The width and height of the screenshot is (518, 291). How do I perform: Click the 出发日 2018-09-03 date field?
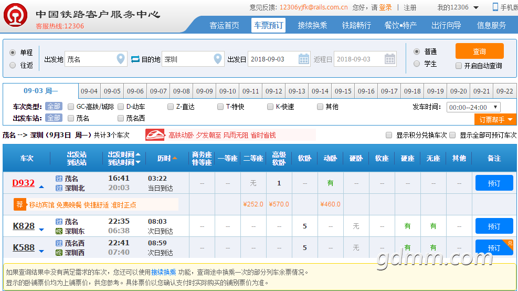click(x=279, y=59)
